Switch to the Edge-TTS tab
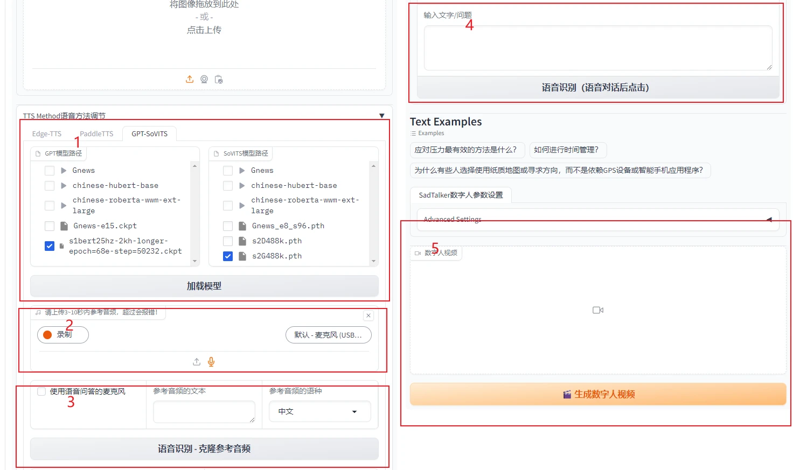The width and height of the screenshot is (793, 470). (47, 134)
